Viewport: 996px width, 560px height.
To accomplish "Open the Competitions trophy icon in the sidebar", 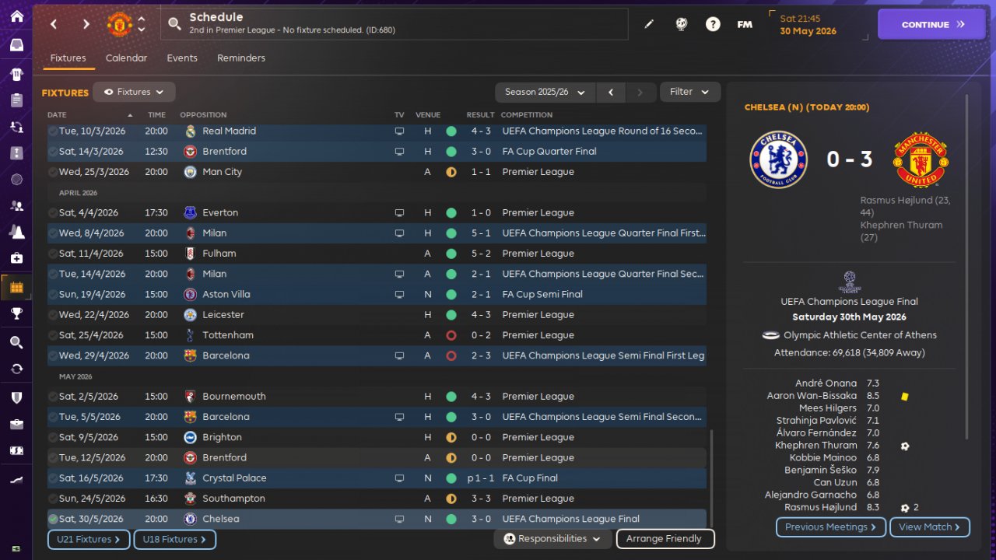I will pyautogui.click(x=16, y=313).
